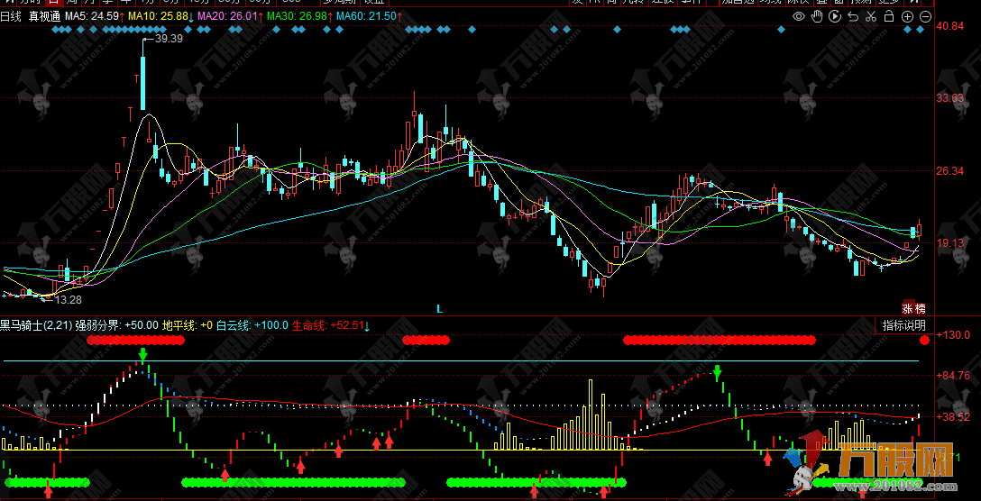Select the 强弱分界 +50.00 label
The width and height of the screenshot is (981, 501).
pyautogui.click(x=116, y=325)
